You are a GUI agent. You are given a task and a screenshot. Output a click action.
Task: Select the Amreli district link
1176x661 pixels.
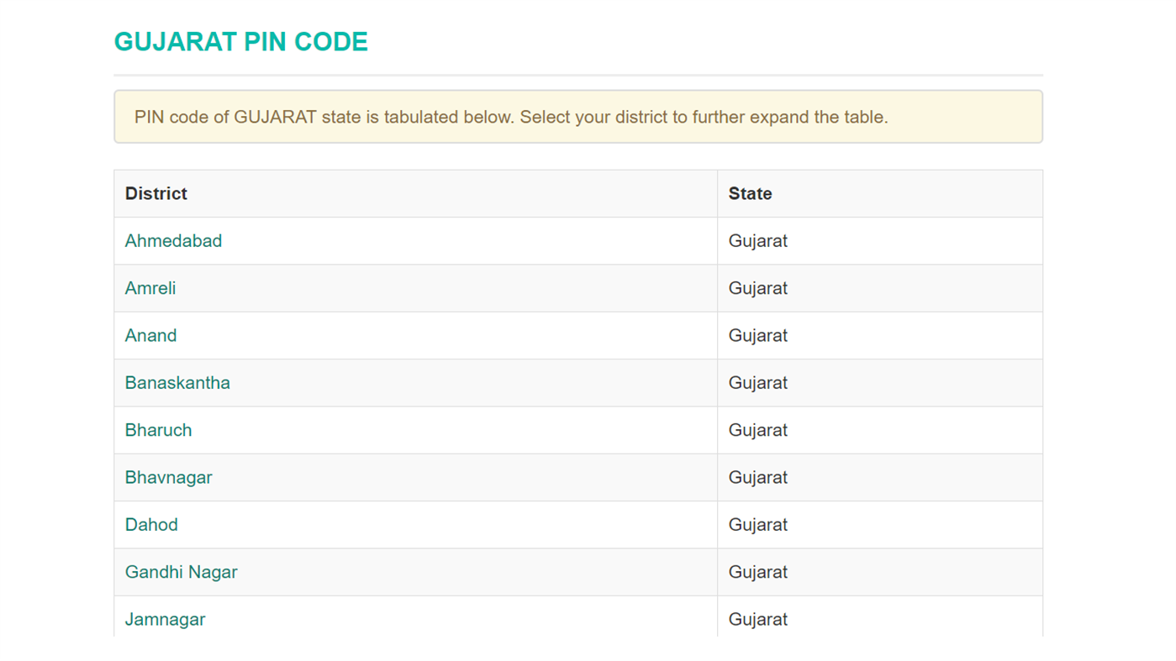150,288
